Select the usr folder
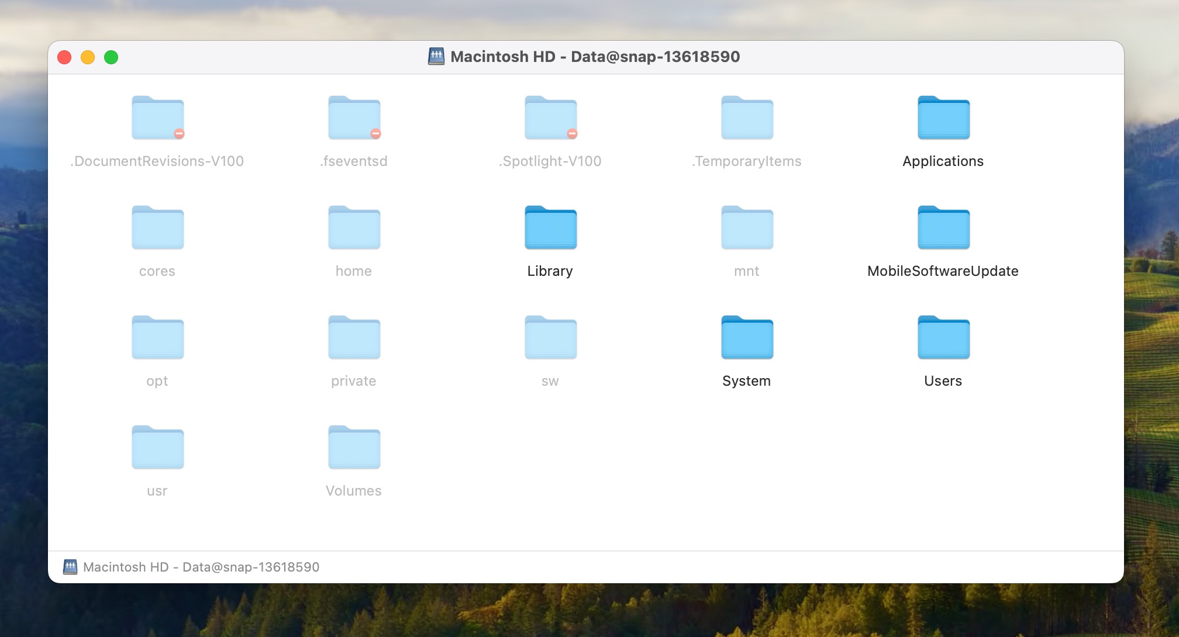Viewport: 1179px width, 637px height. 157,448
